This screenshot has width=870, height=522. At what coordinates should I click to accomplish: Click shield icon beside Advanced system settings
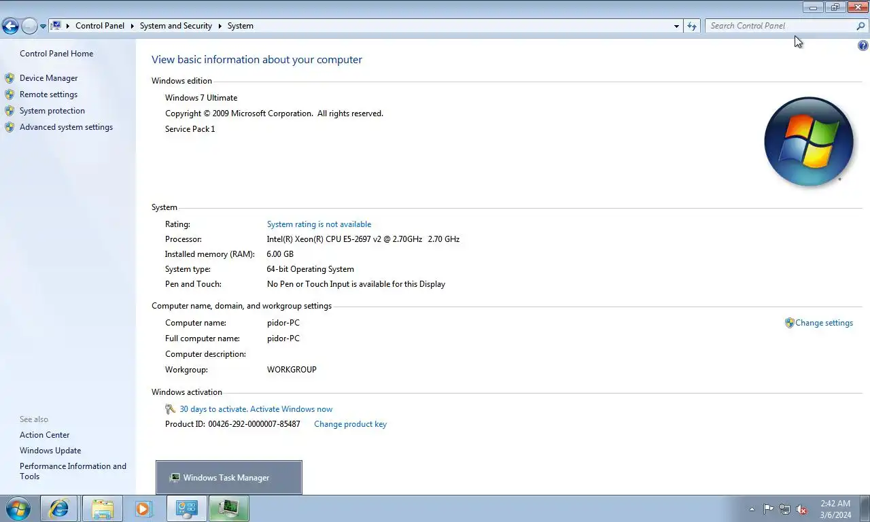point(10,127)
